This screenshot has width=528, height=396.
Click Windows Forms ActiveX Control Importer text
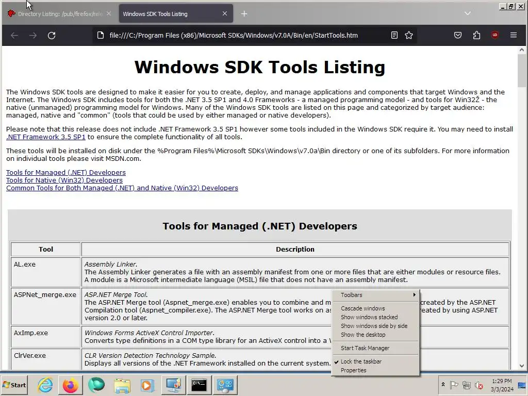[149, 333]
